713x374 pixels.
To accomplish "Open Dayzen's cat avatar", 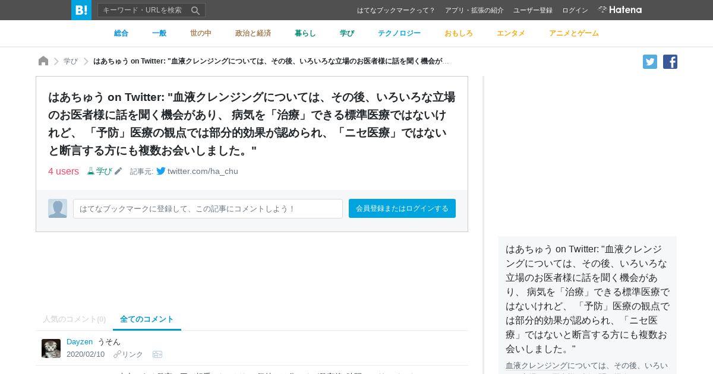I will point(51,348).
